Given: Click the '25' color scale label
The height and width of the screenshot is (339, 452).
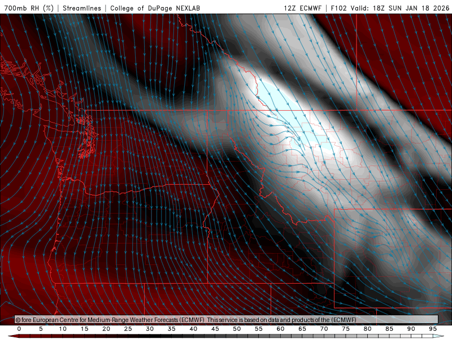Looking at the screenshot, I should click(x=128, y=329).
